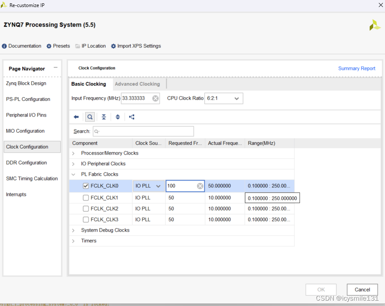Click the Actual Frequency column header
385x306 pixels.
tap(225, 143)
